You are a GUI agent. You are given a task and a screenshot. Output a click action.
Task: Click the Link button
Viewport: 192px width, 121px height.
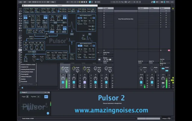click(20, 2)
